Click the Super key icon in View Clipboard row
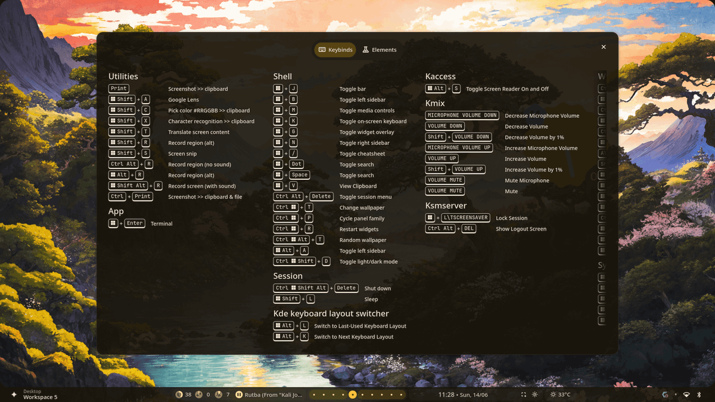The image size is (715, 402). [278, 186]
